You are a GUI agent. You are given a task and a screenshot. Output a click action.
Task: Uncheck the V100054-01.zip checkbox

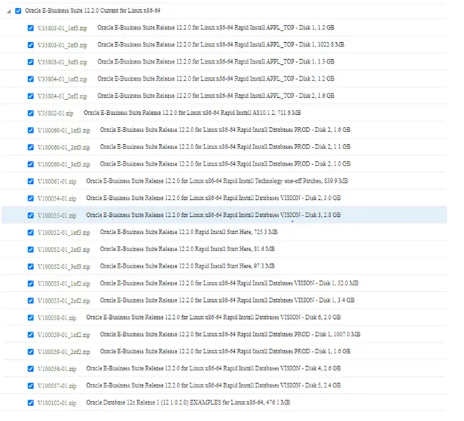31,198
